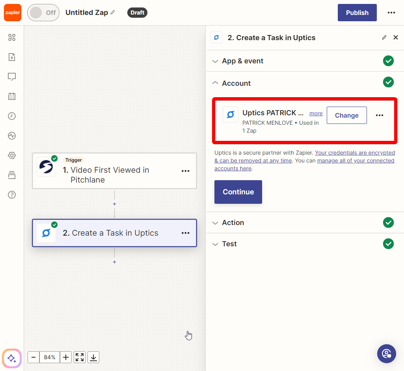Click the Account section green checkmark
Screen dimensions: 404x371
(388, 82)
